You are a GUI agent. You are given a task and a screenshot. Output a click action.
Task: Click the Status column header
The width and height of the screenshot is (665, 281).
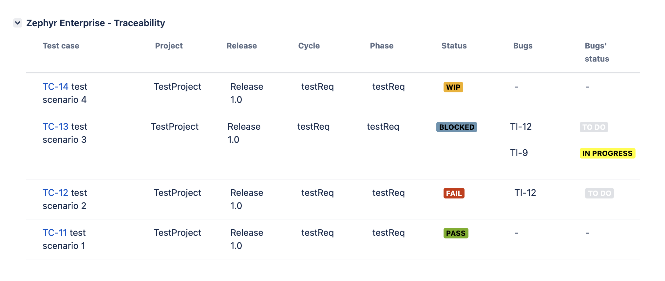click(454, 46)
